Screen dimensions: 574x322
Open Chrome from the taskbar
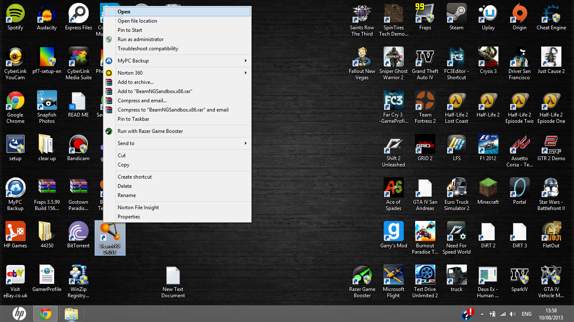(45, 314)
